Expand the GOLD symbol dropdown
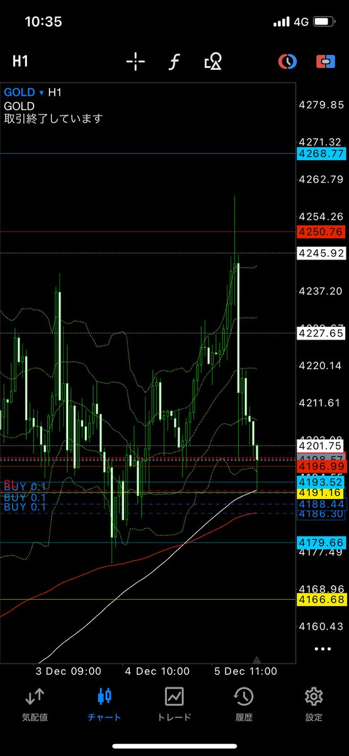Image resolution: width=349 pixels, height=756 pixels. [x=24, y=93]
